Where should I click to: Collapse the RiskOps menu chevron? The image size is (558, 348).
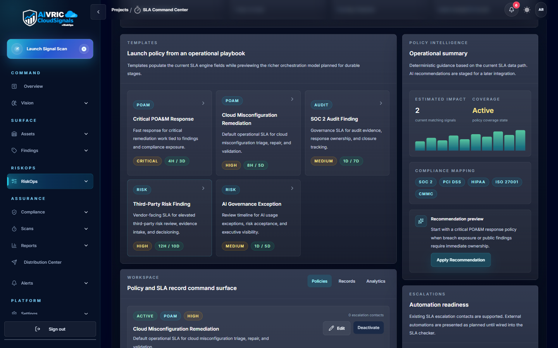[86, 181]
